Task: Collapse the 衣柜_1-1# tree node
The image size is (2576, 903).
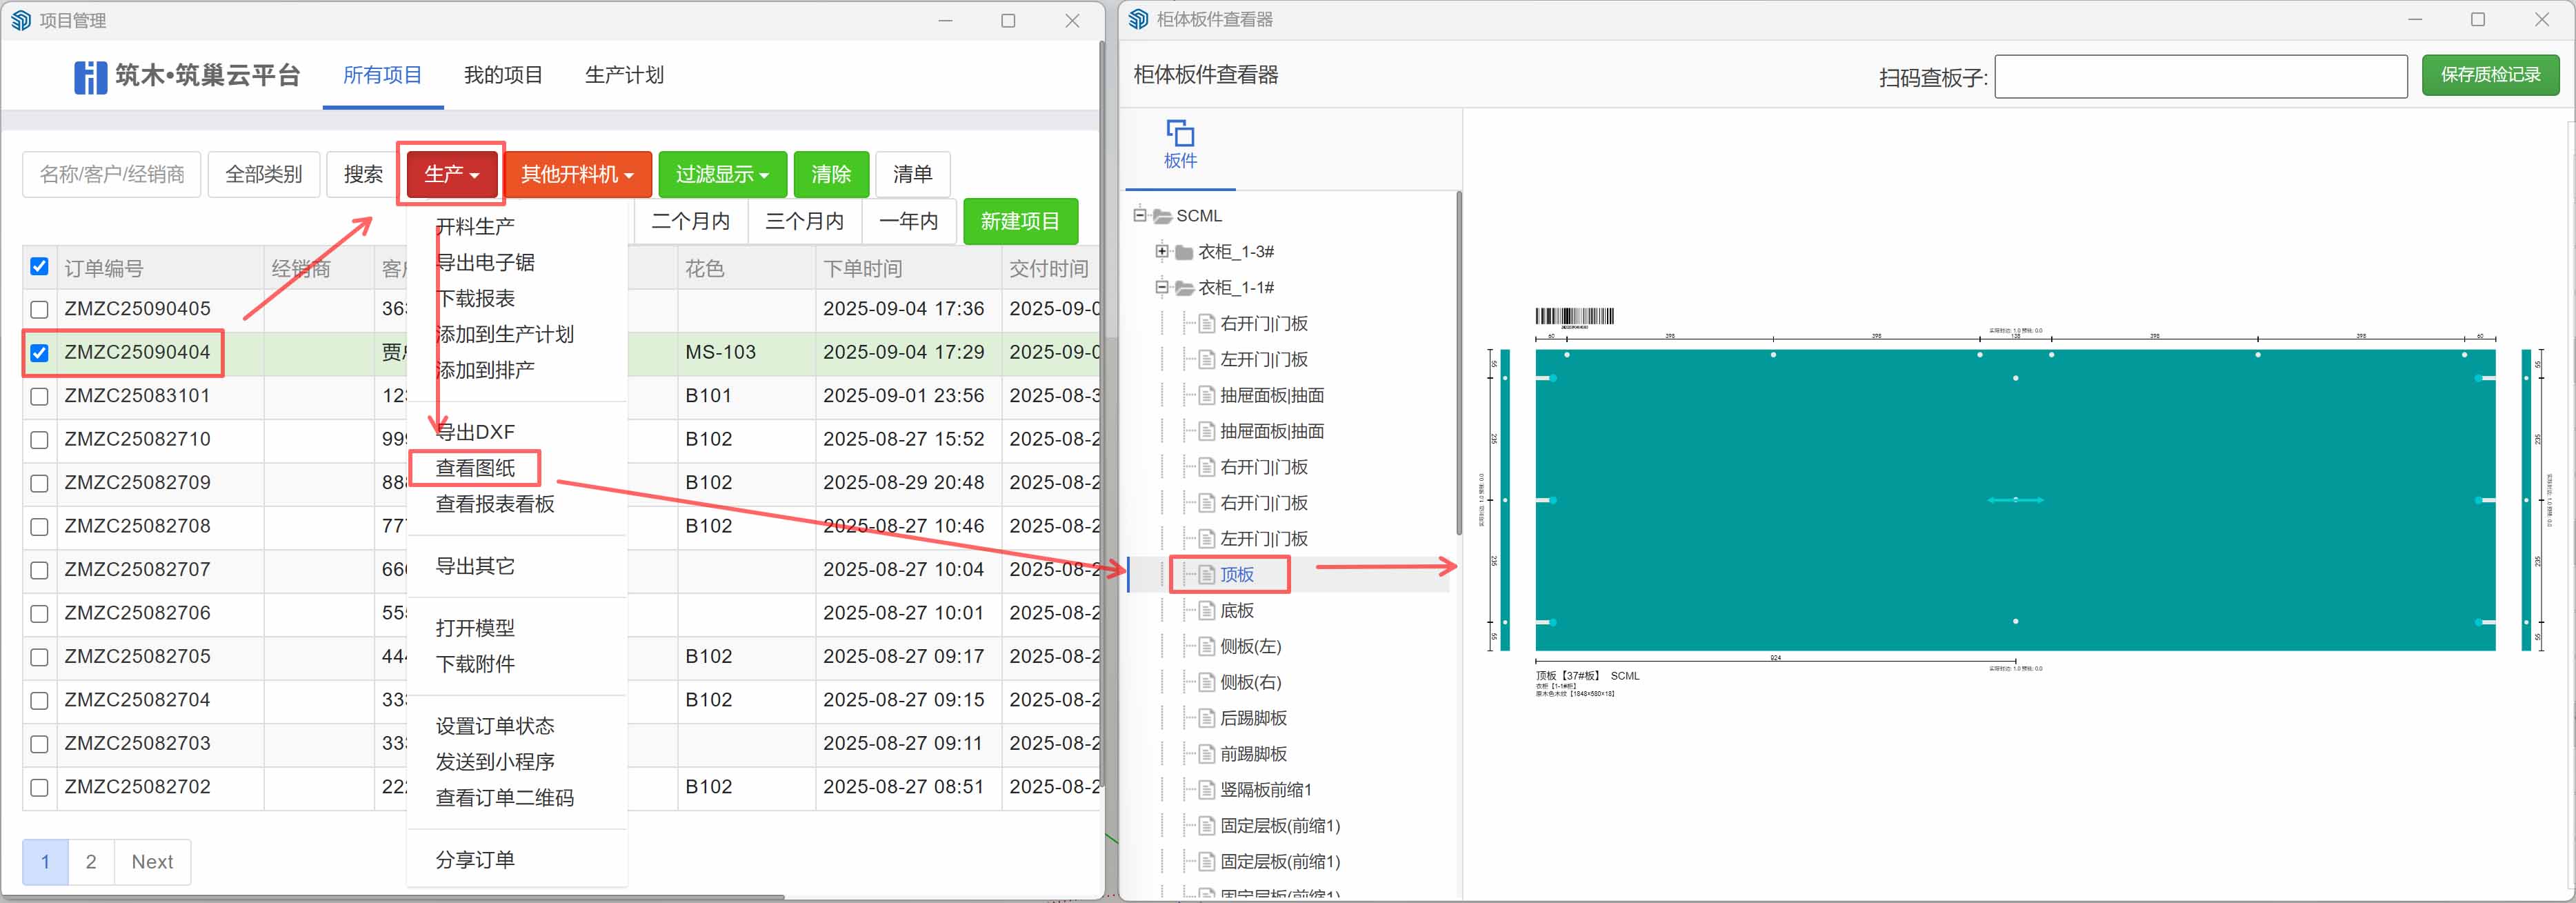Action: coord(1161,288)
